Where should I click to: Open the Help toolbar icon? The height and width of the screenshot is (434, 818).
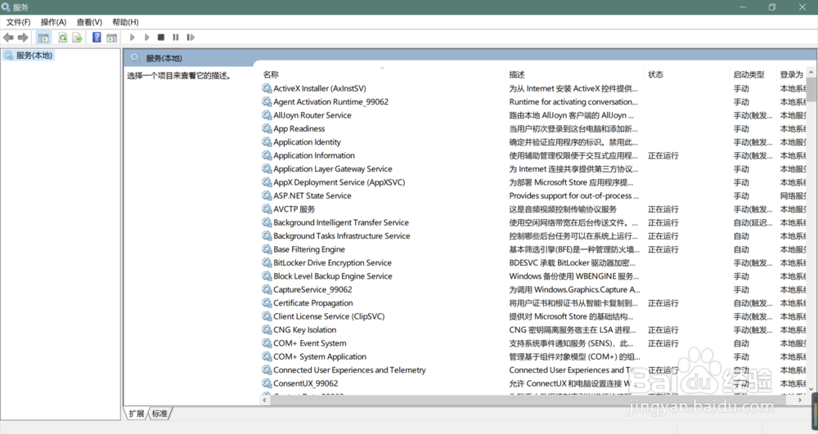point(97,38)
